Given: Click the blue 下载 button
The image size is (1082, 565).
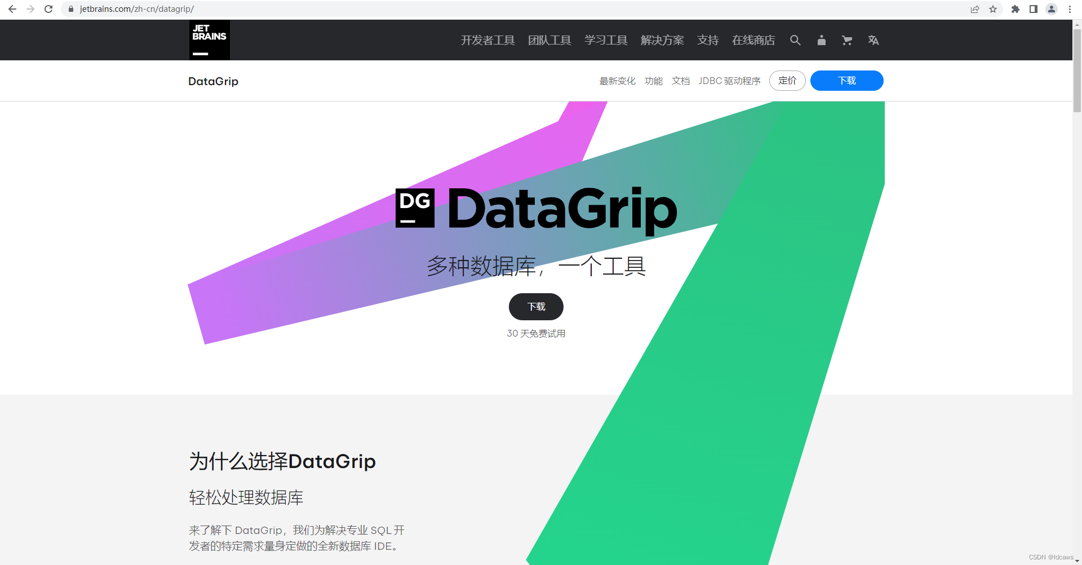Looking at the screenshot, I should (x=846, y=81).
